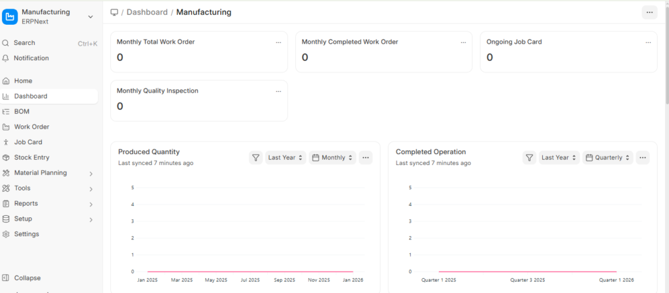Go to Work Order in the sidebar

click(31, 127)
